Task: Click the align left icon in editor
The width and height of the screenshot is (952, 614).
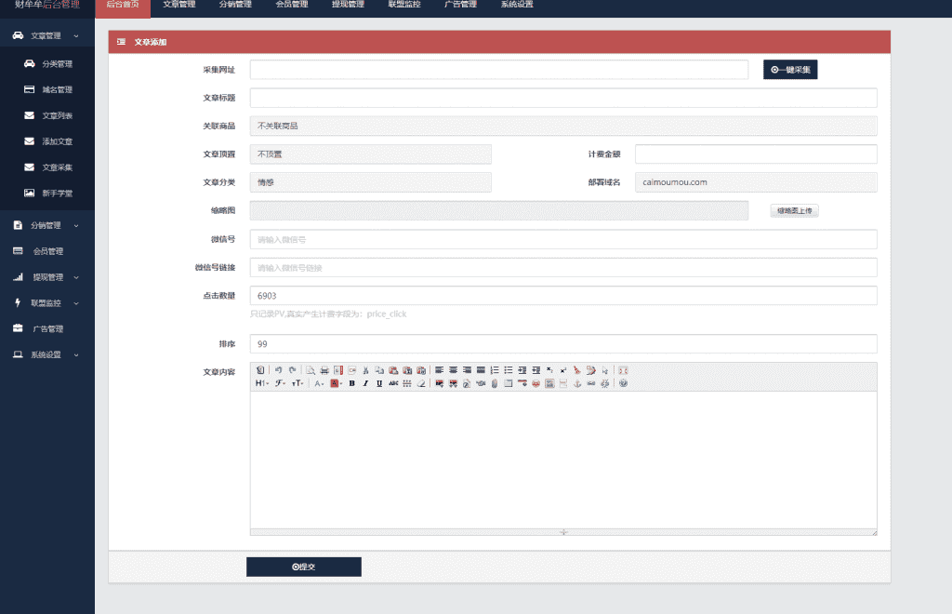Action: (439, 369)
